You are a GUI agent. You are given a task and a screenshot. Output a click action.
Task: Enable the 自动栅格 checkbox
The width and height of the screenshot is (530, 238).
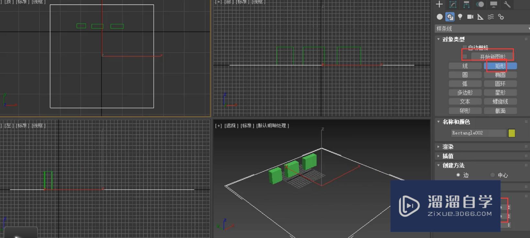(465, 48)
